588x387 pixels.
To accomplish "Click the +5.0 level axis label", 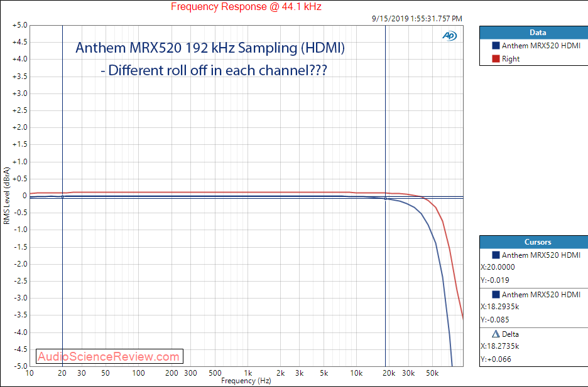I will [x=20, y=25].
